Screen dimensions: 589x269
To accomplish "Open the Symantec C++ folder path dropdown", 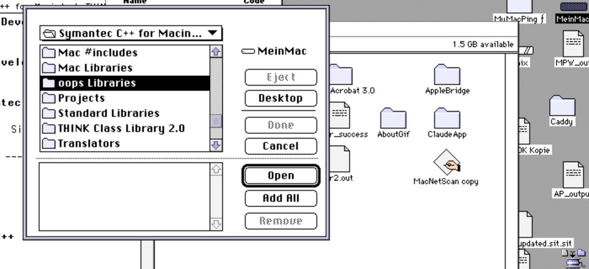I will (x=131, y=33).
